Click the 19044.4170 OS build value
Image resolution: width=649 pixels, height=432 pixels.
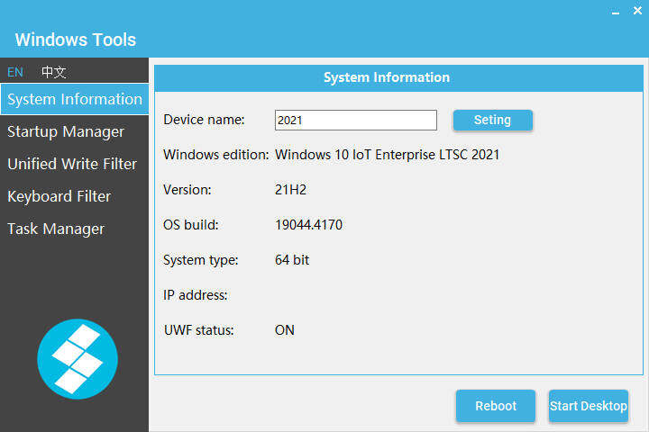click(308, 225)
